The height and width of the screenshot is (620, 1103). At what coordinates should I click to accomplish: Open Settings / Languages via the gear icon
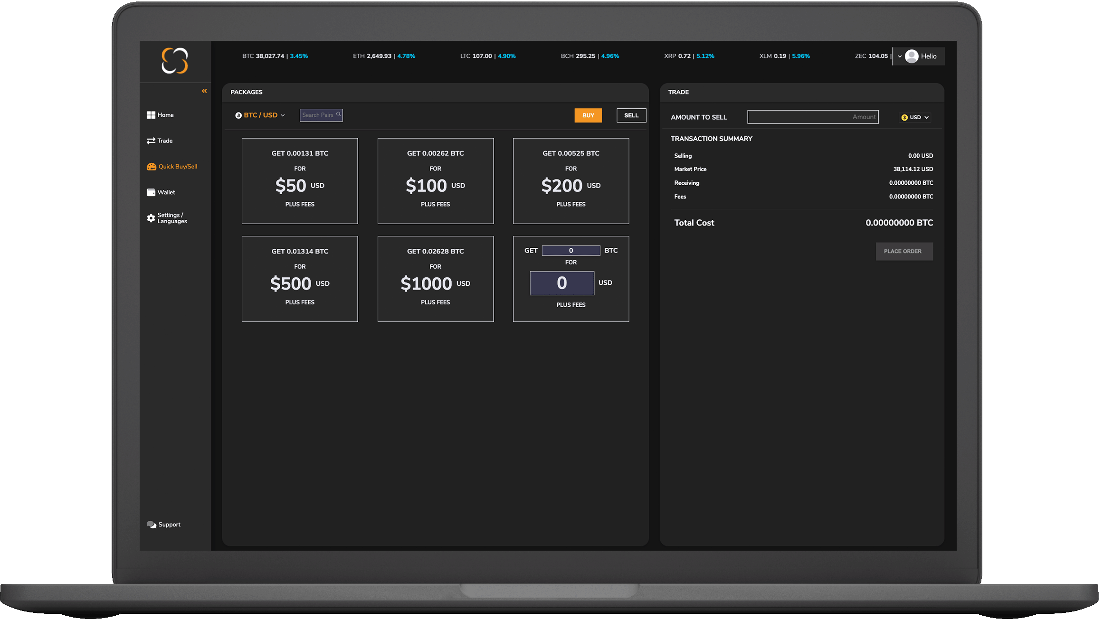point(151,218)
